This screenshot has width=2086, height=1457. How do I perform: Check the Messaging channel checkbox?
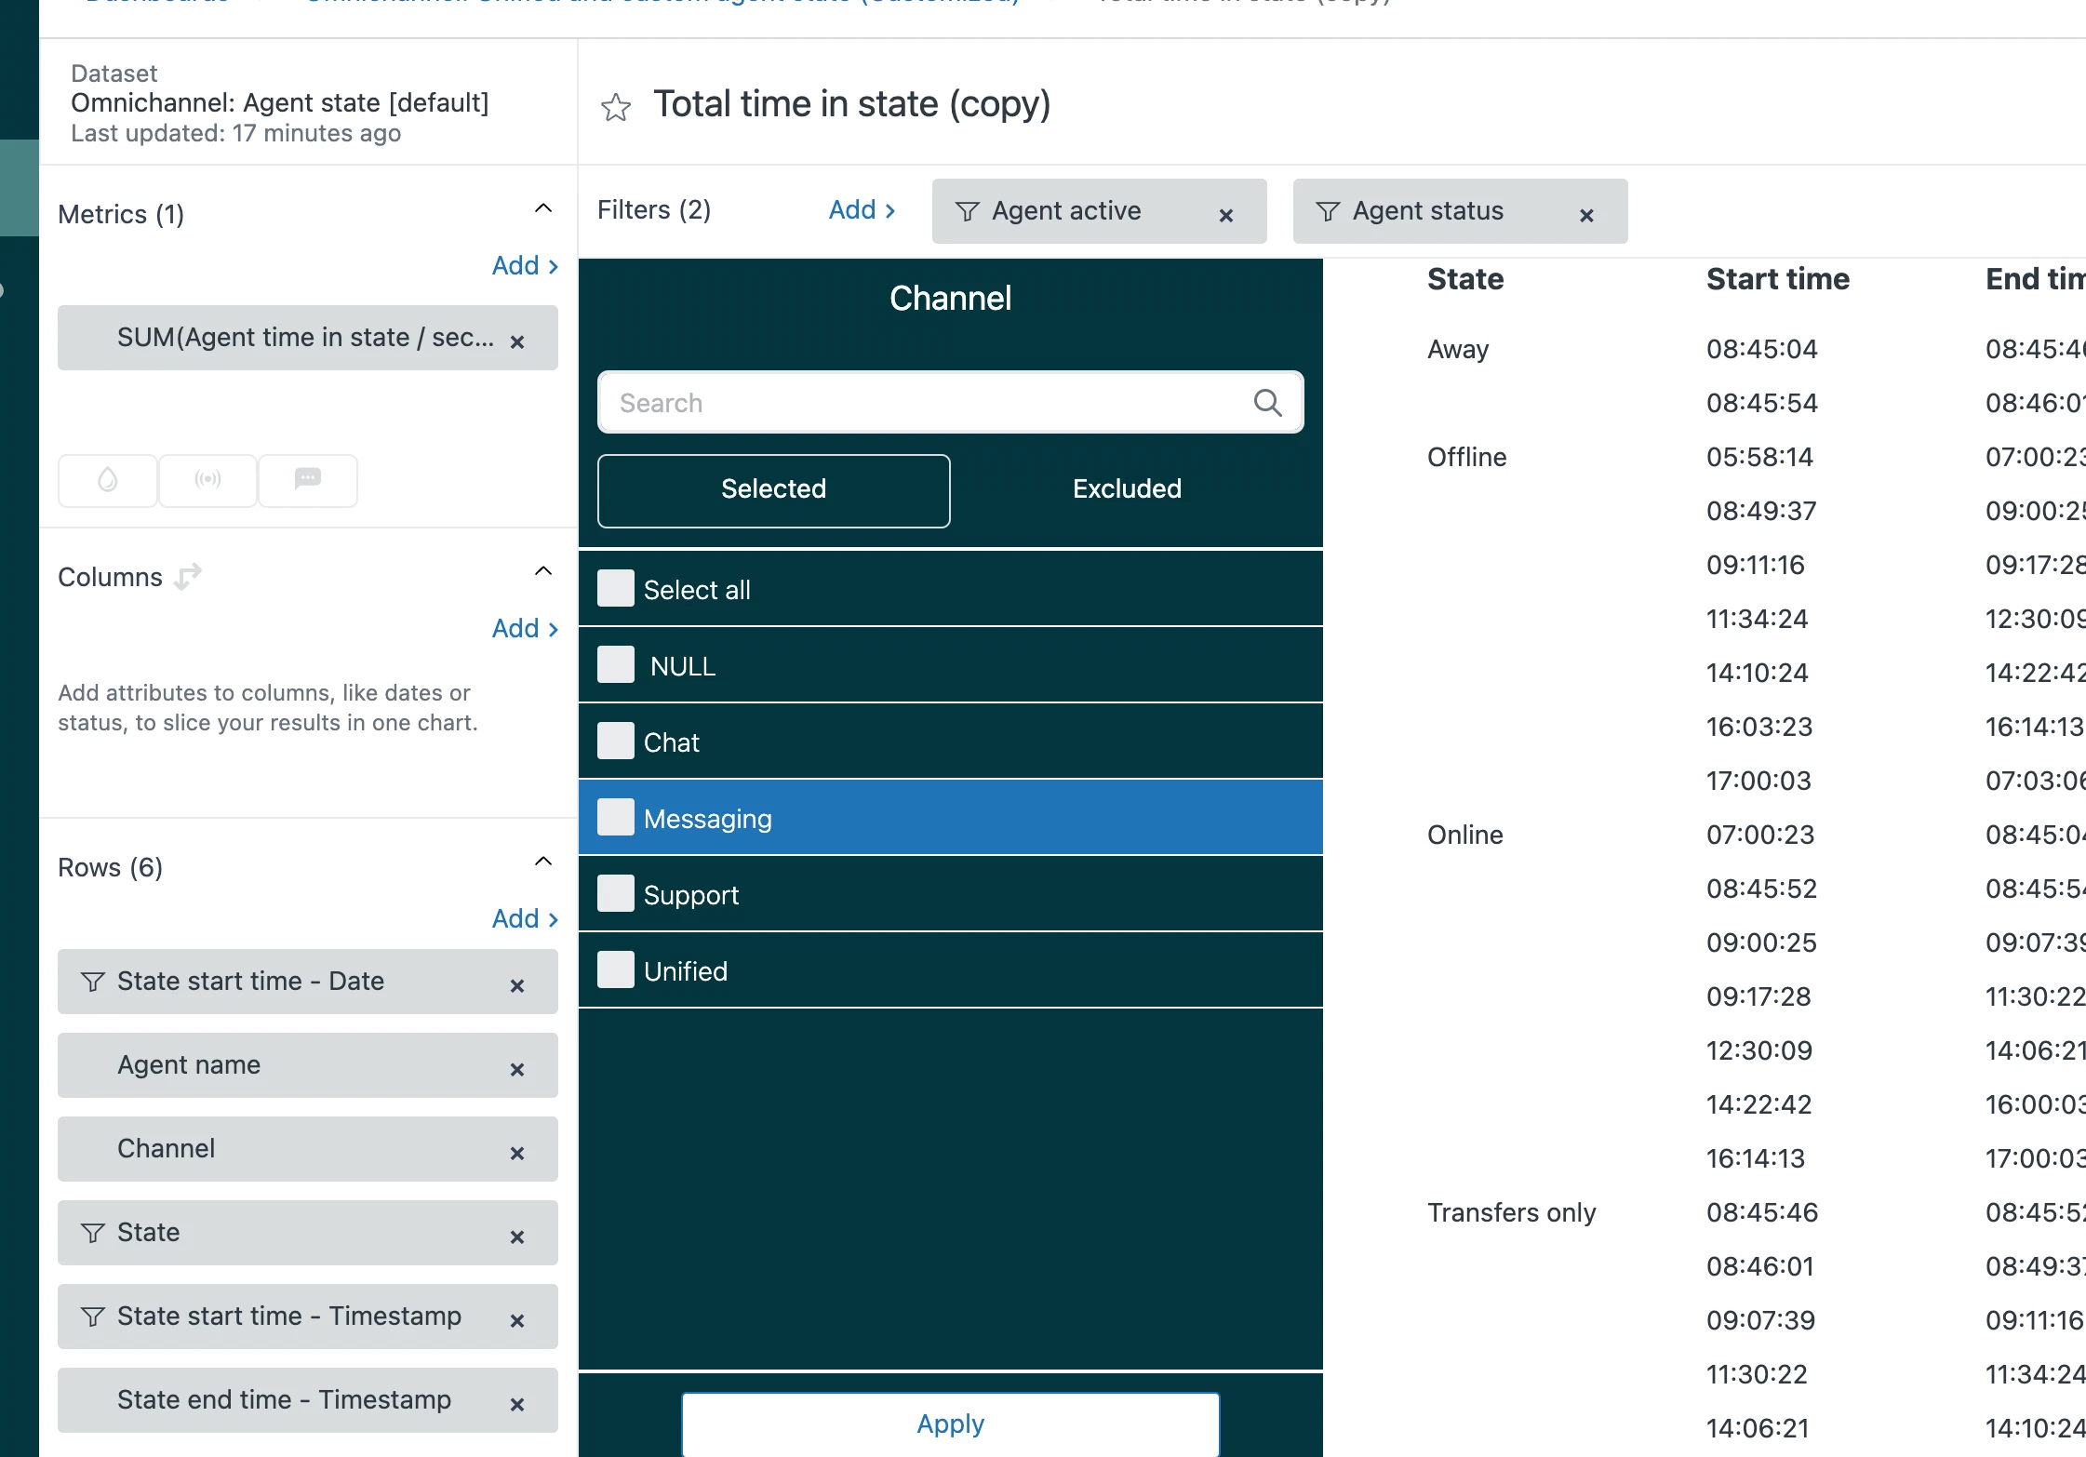pyautogui.click(x=616, y=818)
